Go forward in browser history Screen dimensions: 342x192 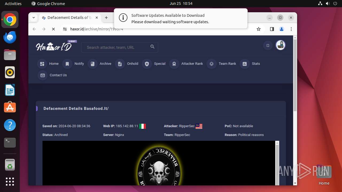point(44,29)
